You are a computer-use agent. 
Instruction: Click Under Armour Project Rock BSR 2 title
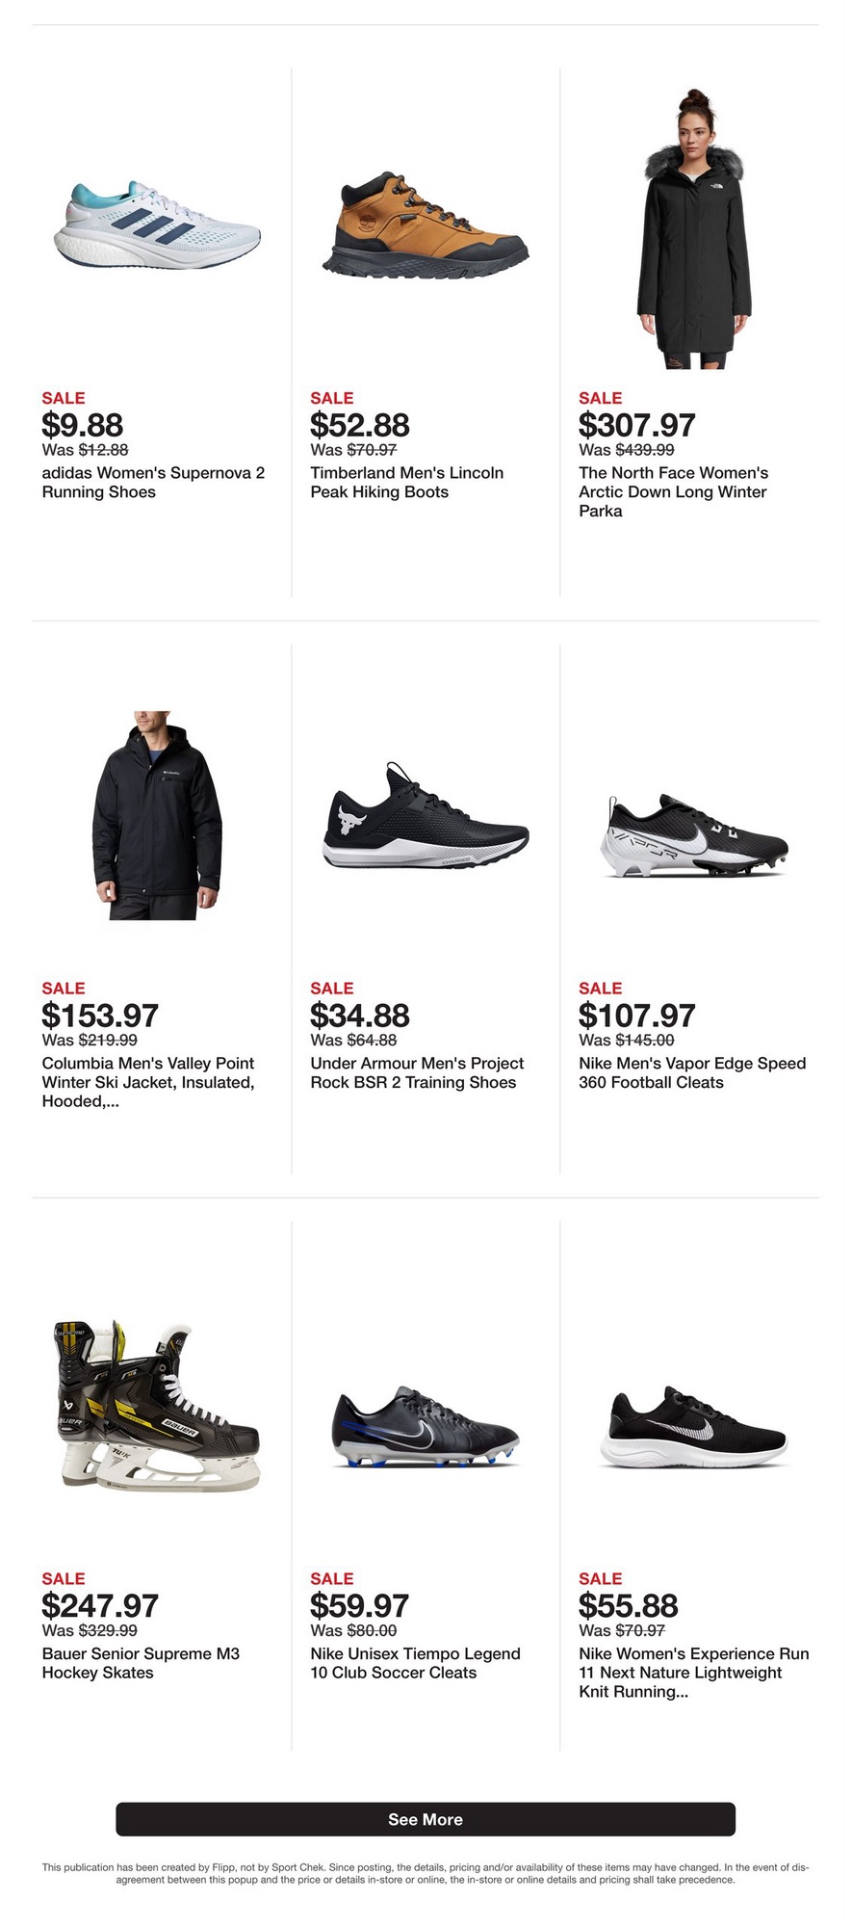pyautogui.click(x=417, y=1073)
